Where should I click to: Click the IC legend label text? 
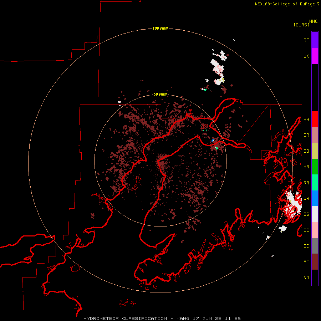(306, 230)
